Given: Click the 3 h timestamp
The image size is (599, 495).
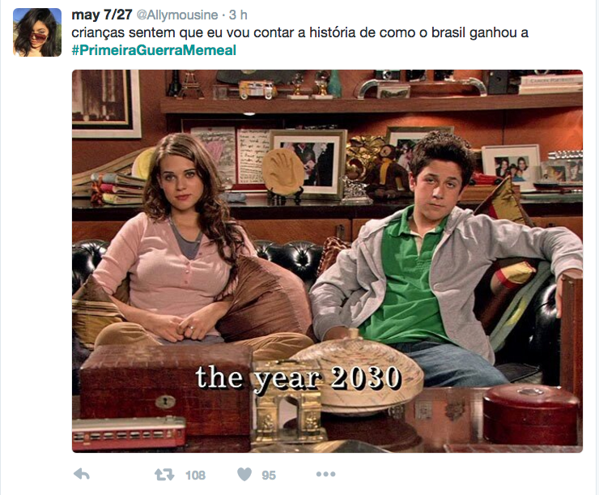Looking at the screenshot, I should (x=238, y=15).
